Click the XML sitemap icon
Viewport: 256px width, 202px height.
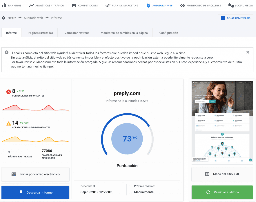click(x=207, y=174)
